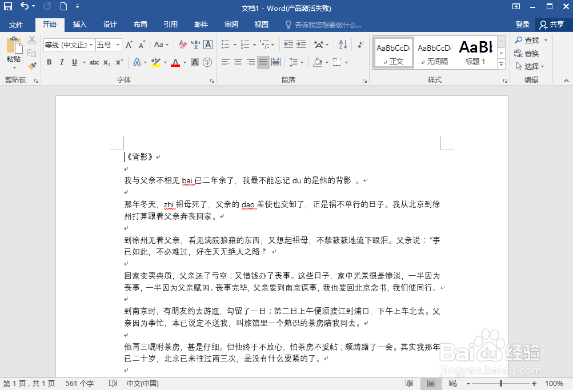Center-align the text
573x390 pixels.
click(x=238, y=62)
